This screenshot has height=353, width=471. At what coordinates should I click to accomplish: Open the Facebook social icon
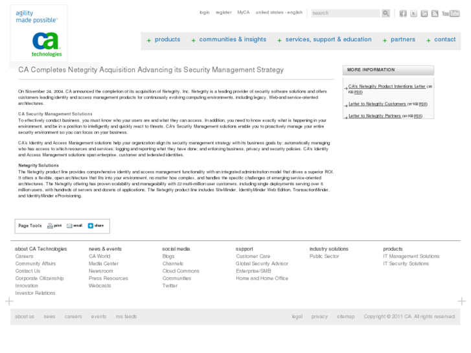click(x=403, y=14)
